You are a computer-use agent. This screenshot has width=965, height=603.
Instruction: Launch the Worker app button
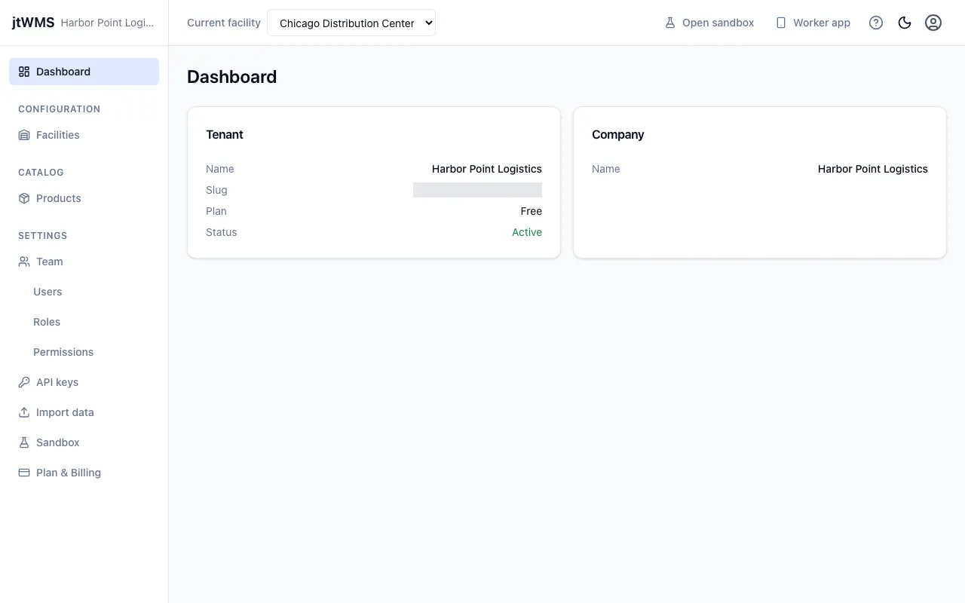tap(813, 23)
